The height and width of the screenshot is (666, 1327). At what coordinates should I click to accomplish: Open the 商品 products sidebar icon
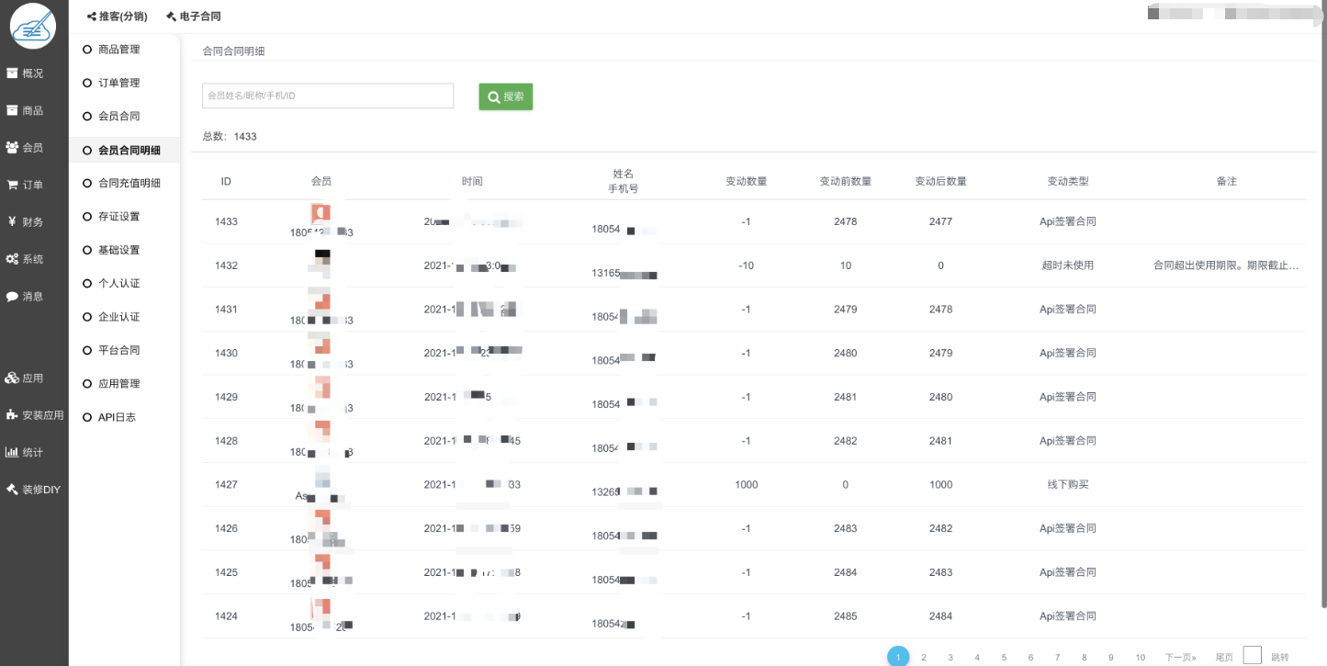(13, 110)
